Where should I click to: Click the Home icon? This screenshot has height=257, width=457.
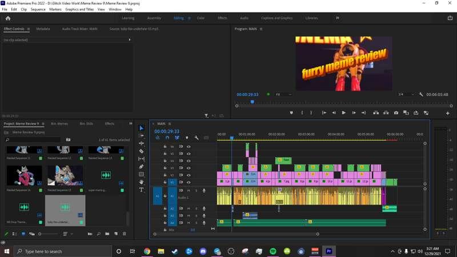pyautogui.click(x=8, y=18)
